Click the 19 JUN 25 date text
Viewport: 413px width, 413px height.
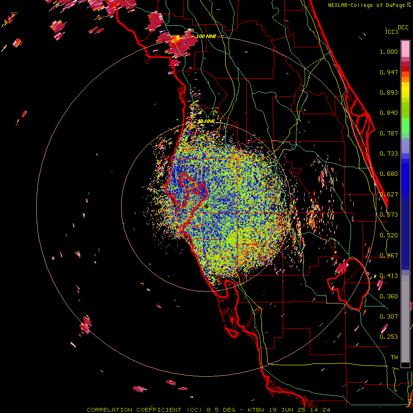[x=287, y=410]
